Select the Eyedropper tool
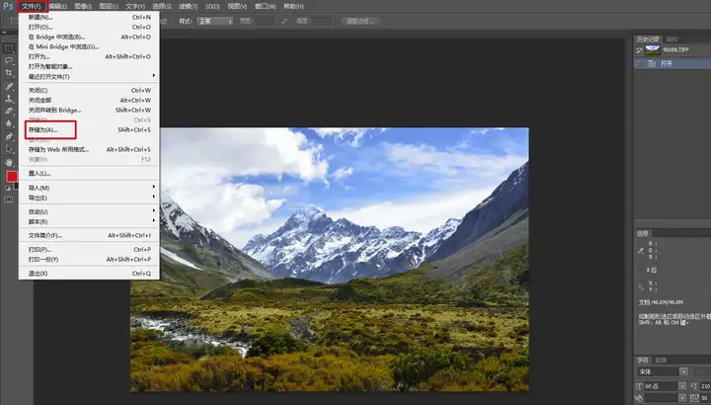711x405 pixels. pos(9,86)
